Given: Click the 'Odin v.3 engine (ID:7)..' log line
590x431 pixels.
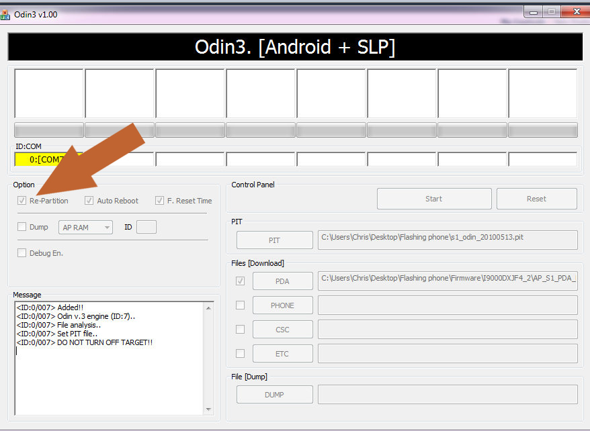Looking at the screenshot, I should tap(76, 316).
